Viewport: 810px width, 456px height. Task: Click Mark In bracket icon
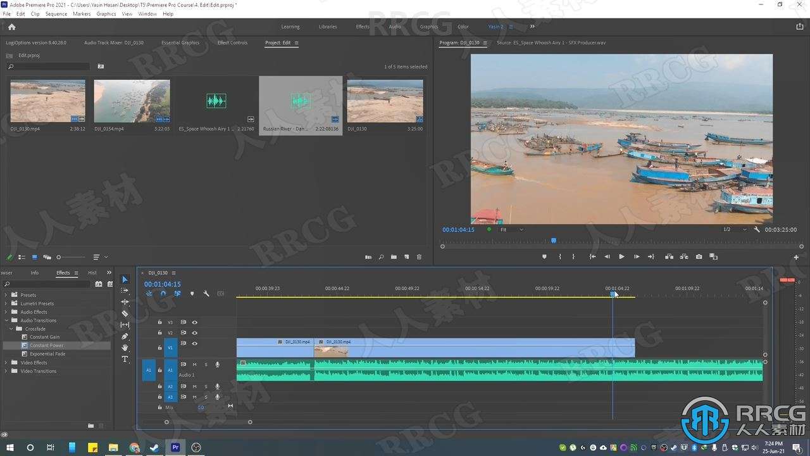[560, 256]
